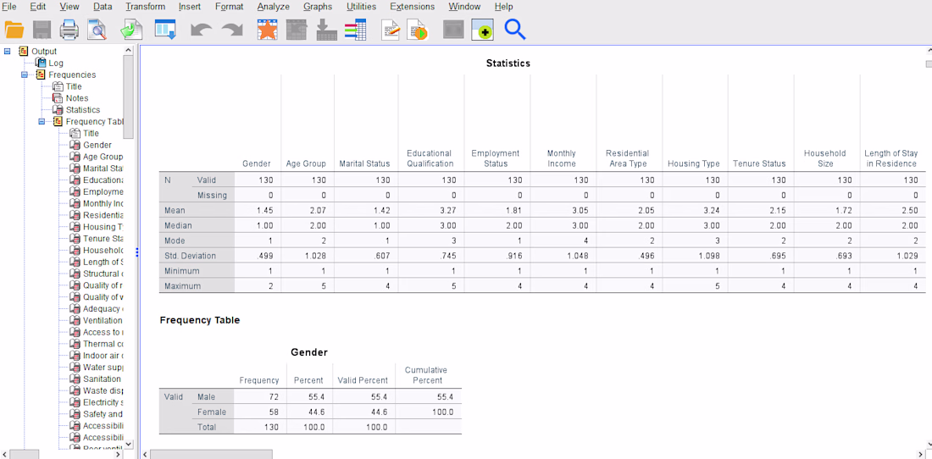Image resolution: width=932 pixels, height=459 pixels.
Task: Select the Log item in outline
Action: pyautogui.click(x=56, y=63)
